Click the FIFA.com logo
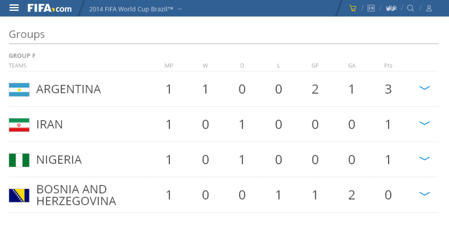 (50, 8)
